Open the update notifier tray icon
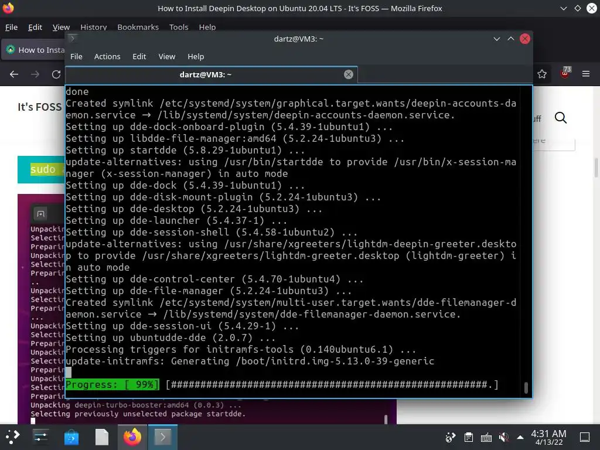Screen dimensions: 600x450 [x=451, y=437]
